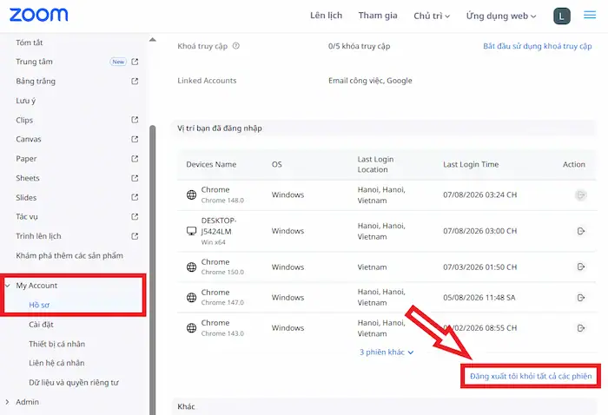The width and height of the screenshot is (608, 415).
Task: Click globe icon of Chrome 148.0 row
Action: point(192,194)
